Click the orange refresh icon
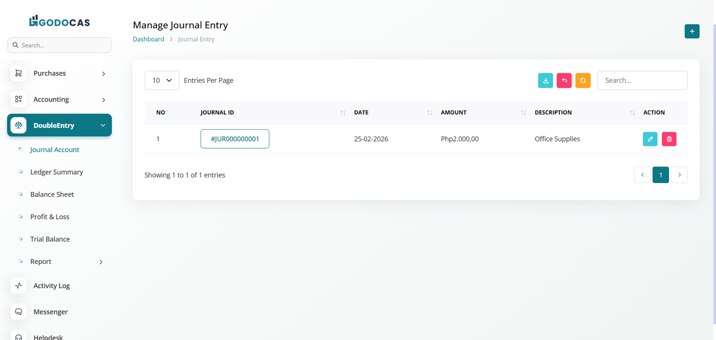This screenshot has height=340, width=716. (583, 81)
